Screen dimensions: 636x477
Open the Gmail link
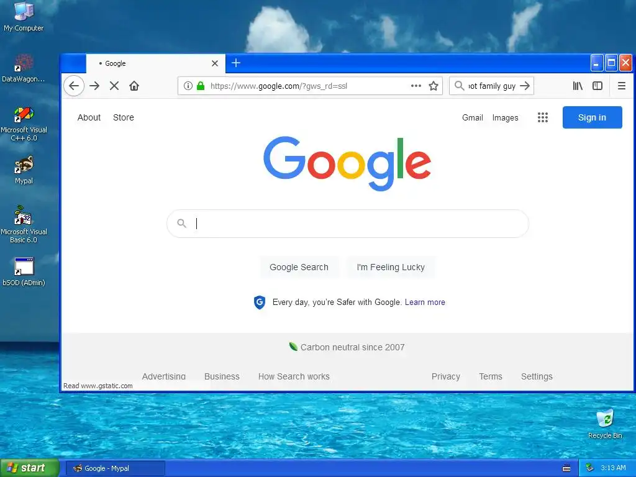pyautogui.click(x=473, y=117)
